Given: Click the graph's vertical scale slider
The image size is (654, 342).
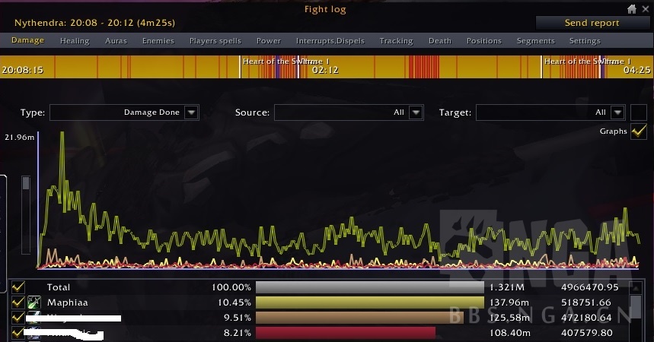Looking at the screenshot, I should coord(26,184).
